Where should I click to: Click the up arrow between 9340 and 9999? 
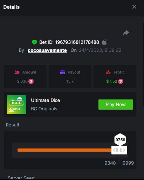[119, 161]
